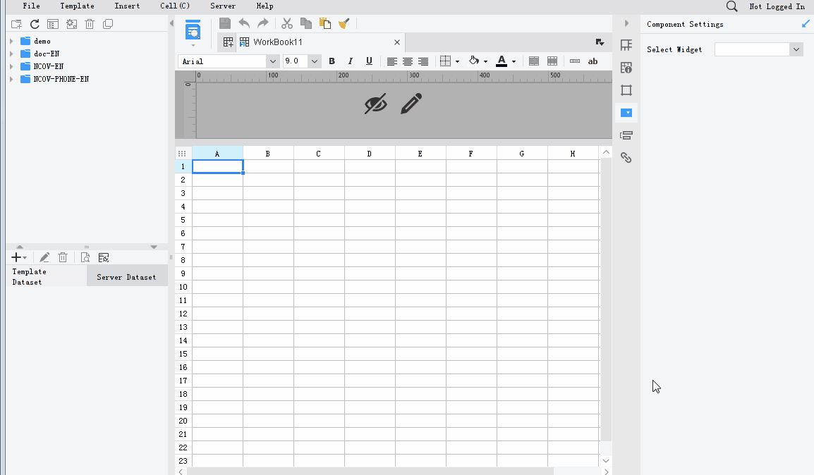Screen dimensions: 814x475
Task: Open the Template menu
Action: click(x=77, y=6)
